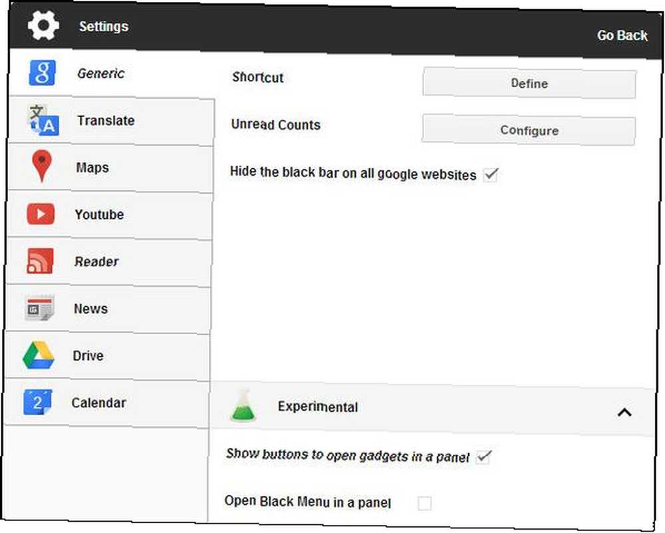
Task: Click the blue Google 'g' Generic icon
Action: tap(42, 73)
